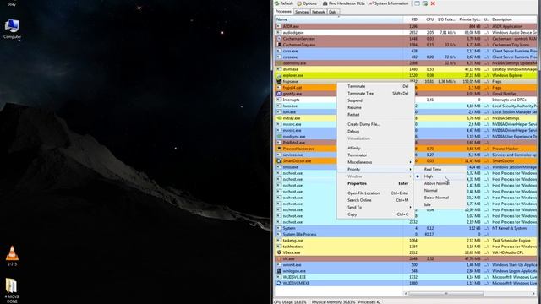This screenshot has width=541, height=304.
Task: Select the 4 MOVIE DONE desktop folder
Action: pos(12,290)
